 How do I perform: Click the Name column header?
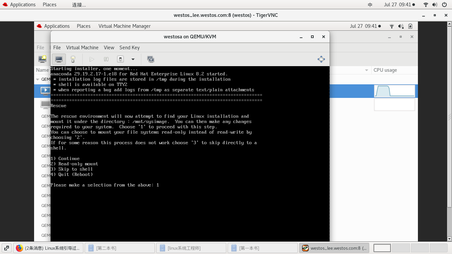(42, 70)
